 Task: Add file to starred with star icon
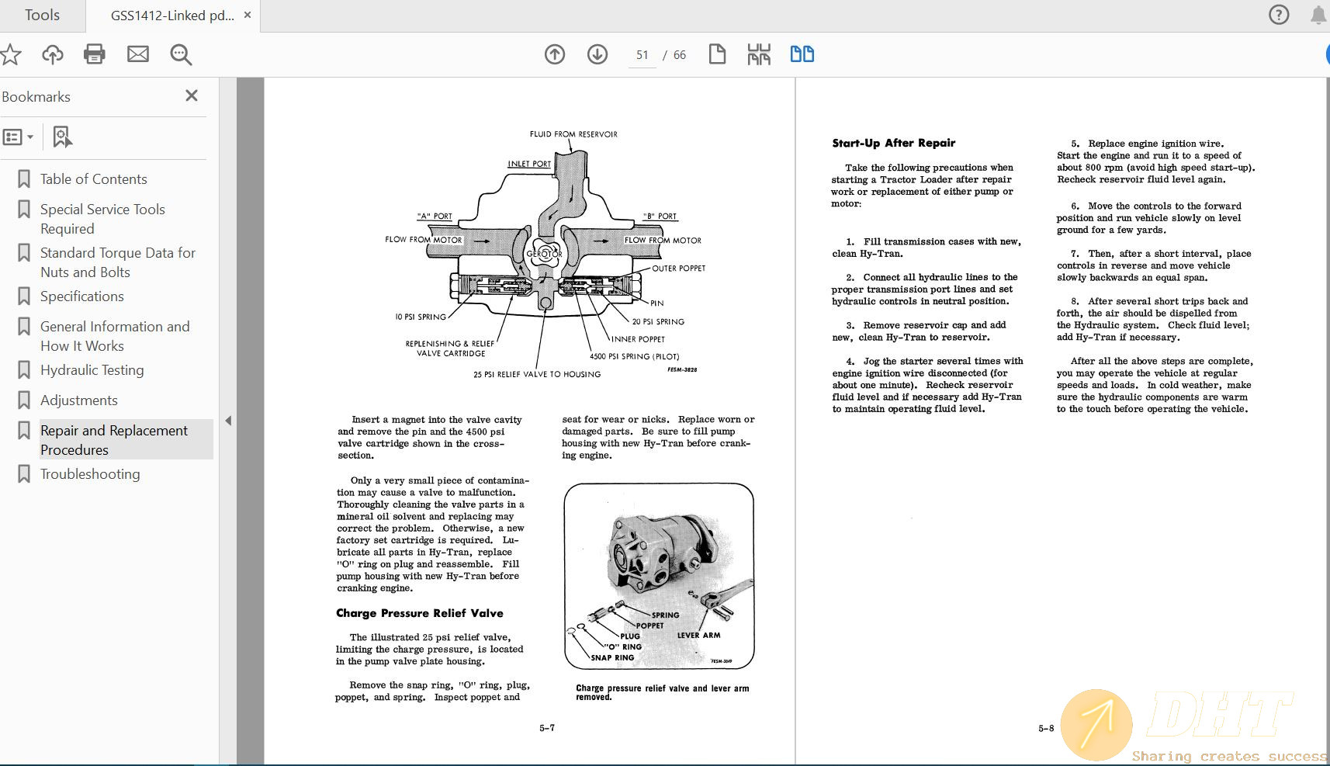pos(10,54)
